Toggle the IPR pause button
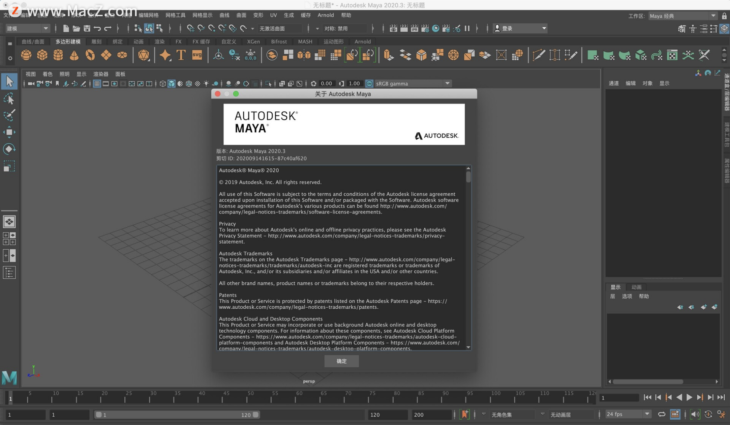Viewport: 730px width, 425px height. (x=467, y=28)
